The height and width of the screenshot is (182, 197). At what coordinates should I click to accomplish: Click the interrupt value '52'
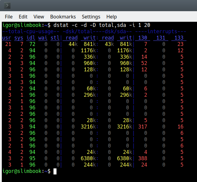(x=144, y=63)
